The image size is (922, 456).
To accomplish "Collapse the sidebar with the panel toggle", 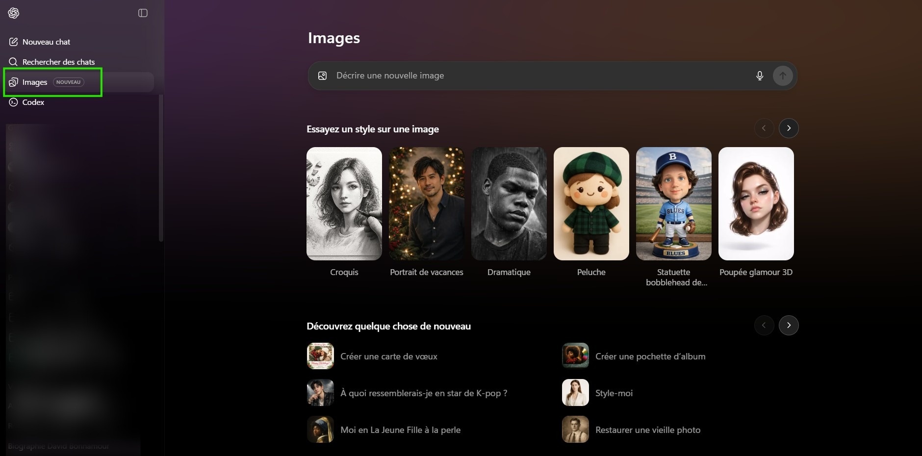I will coord(143,13).
